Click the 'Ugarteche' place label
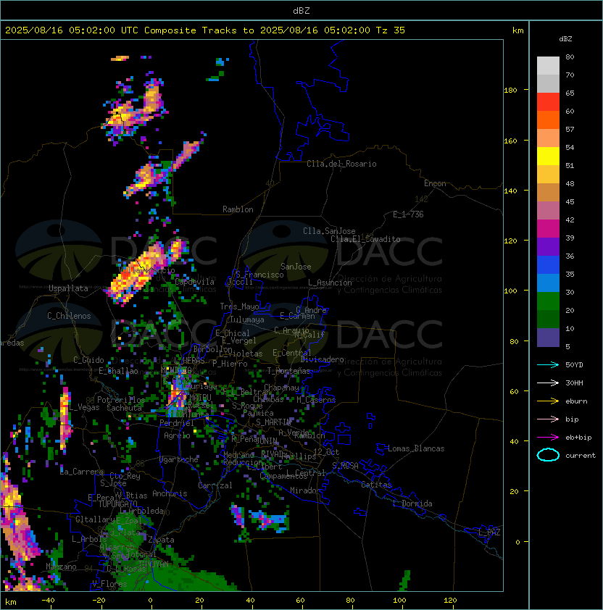Image resolution: width=603 pixels, height=610 pixels. coord(179,460)
